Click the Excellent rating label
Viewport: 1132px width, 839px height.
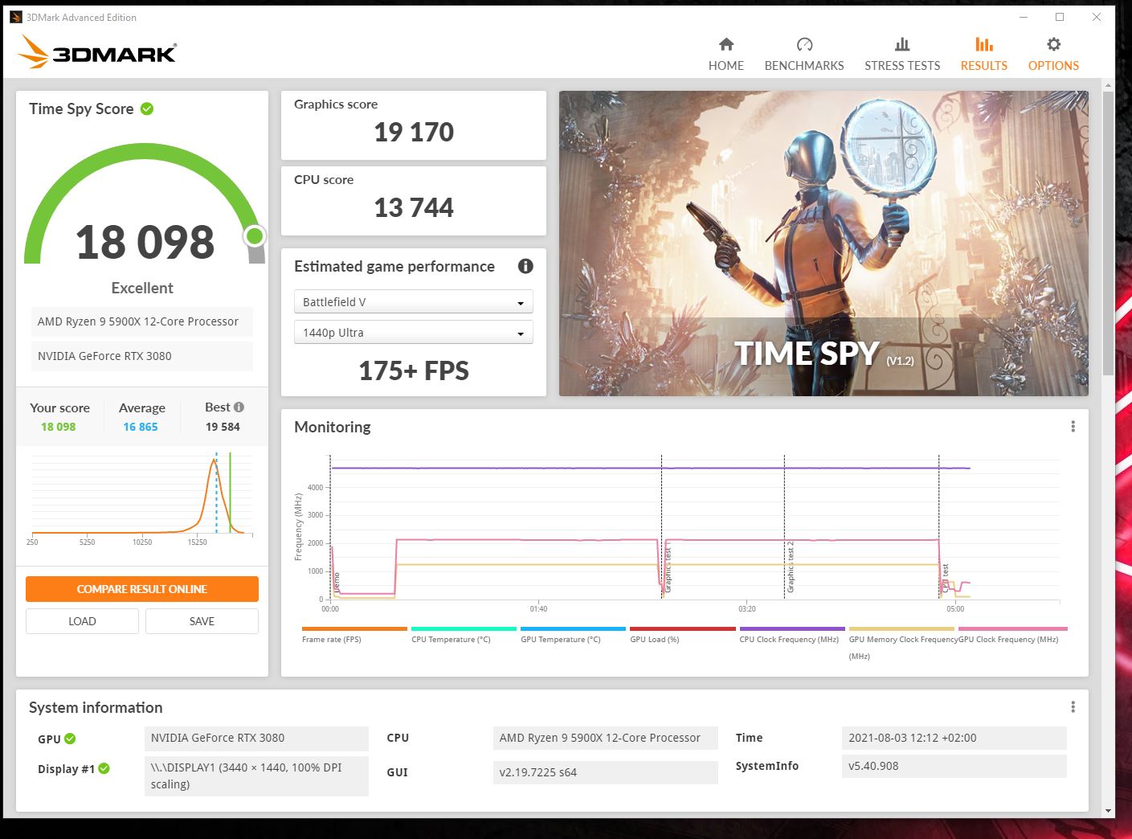click(142, 288)
